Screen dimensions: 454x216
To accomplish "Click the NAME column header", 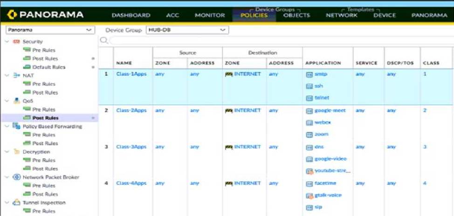I will 124,63.
